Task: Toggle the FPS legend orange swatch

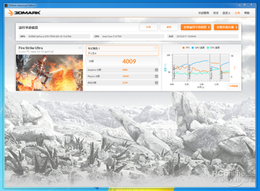Action: click(183, 48)
